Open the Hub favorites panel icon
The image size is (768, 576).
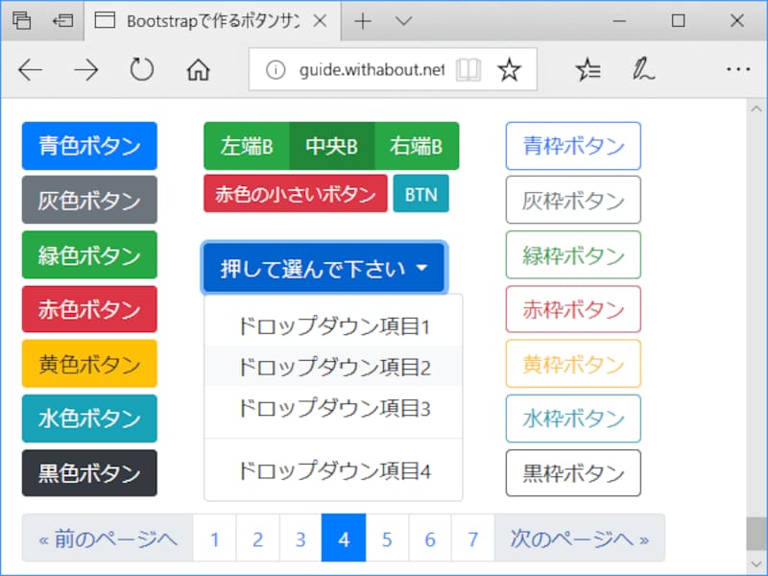tap(588, 69)
